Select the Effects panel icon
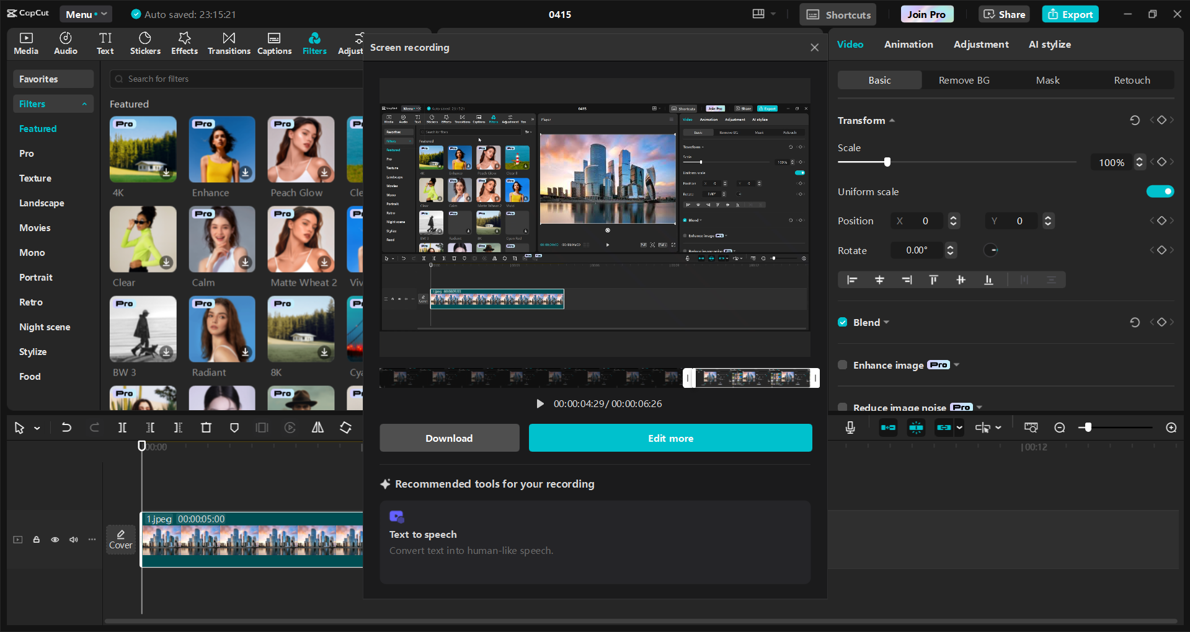Screen dimensions: 1190x632 coord(184,42)
